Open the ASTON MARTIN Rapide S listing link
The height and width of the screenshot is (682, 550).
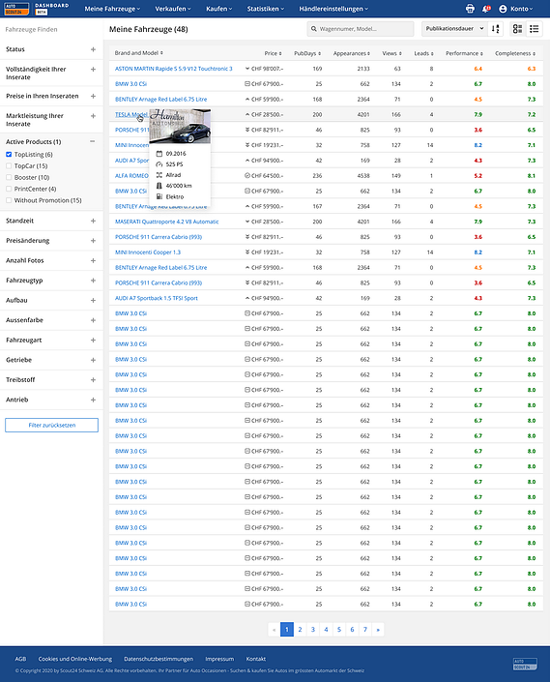click(x=173, y=69)
